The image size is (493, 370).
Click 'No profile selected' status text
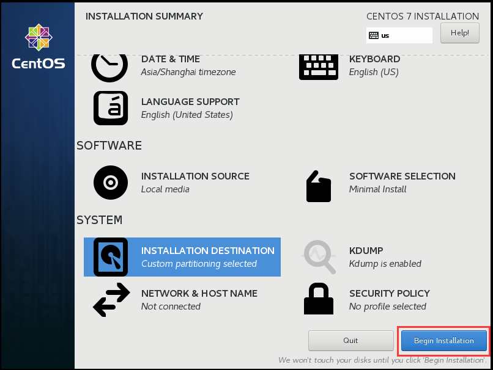pos(388,307)
